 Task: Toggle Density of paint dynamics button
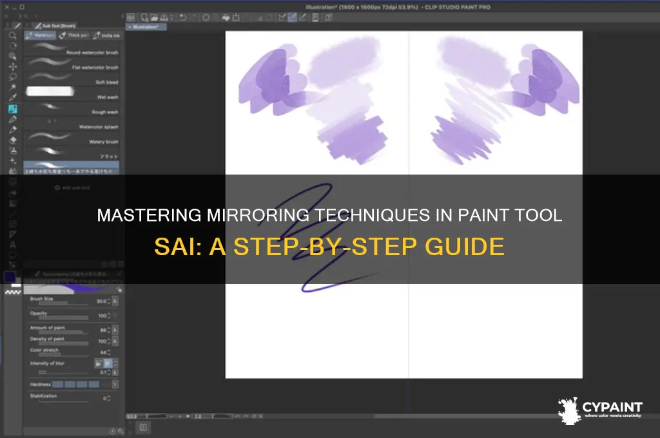[x=115, y=341]
